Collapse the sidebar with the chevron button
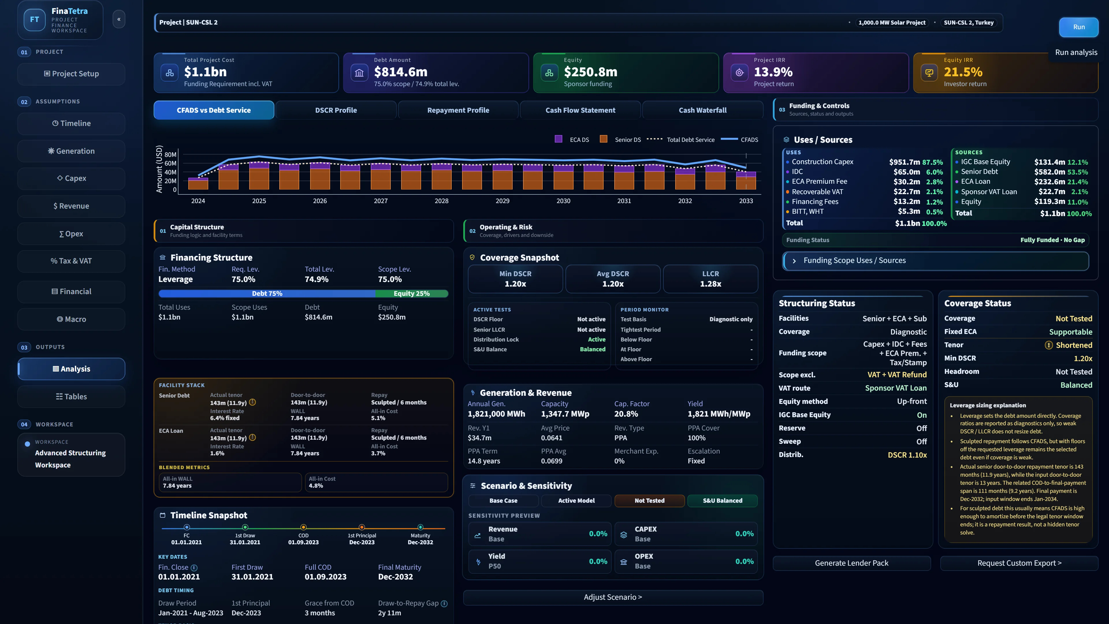This screenshot has width=1109, height=624. click(119, 19)
